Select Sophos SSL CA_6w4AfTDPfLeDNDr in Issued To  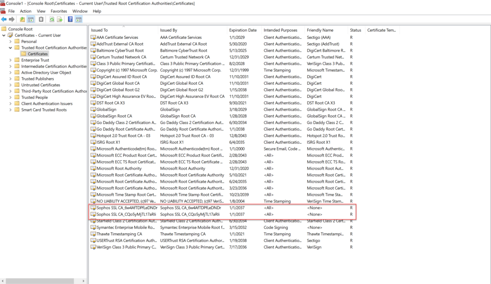click(x=127, y=208)
